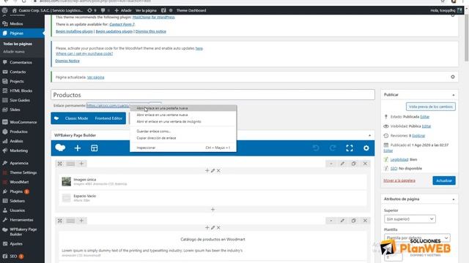This screenshot has height=263, width=469.
Task: Clone the second row icon
Action: [353, 221]
